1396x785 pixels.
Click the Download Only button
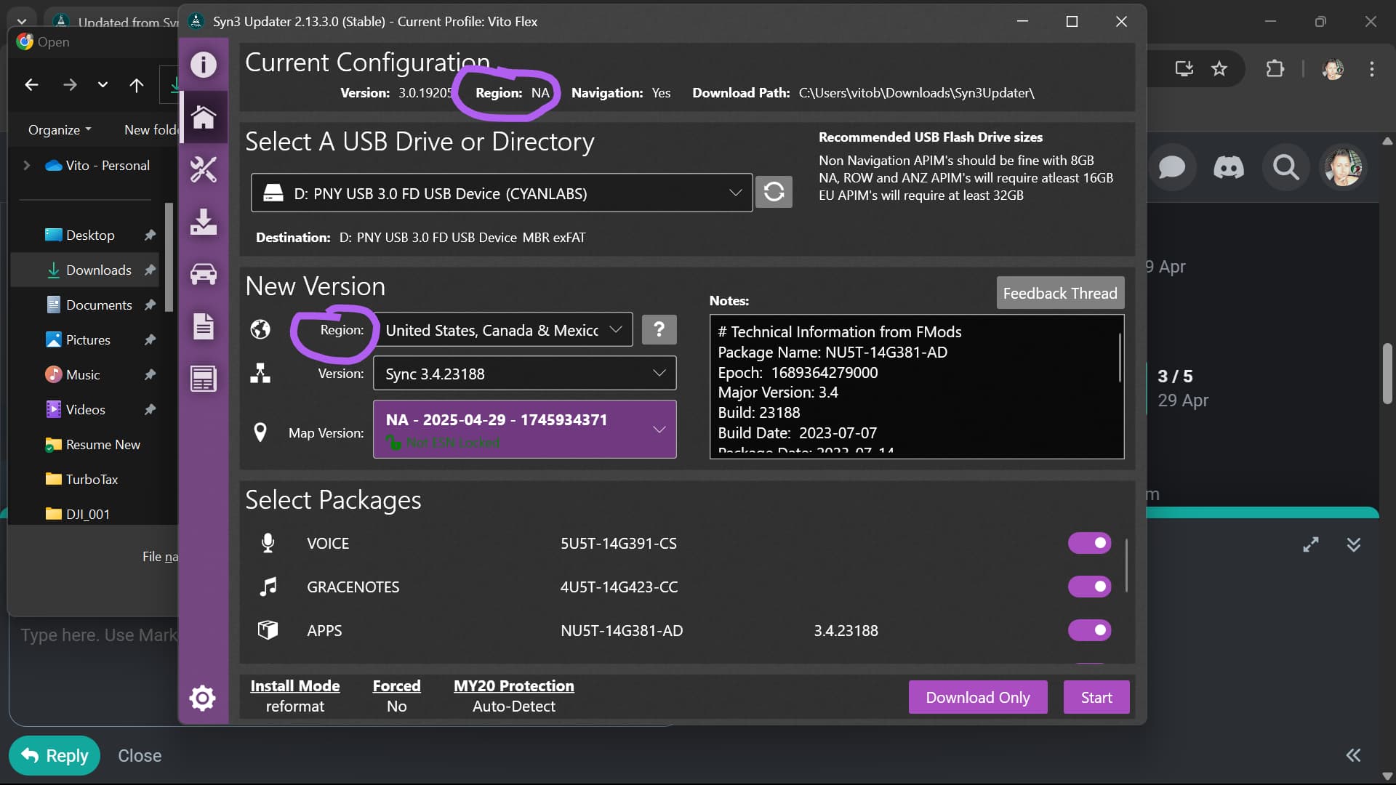pyautogui.click(x=978, y=697)
